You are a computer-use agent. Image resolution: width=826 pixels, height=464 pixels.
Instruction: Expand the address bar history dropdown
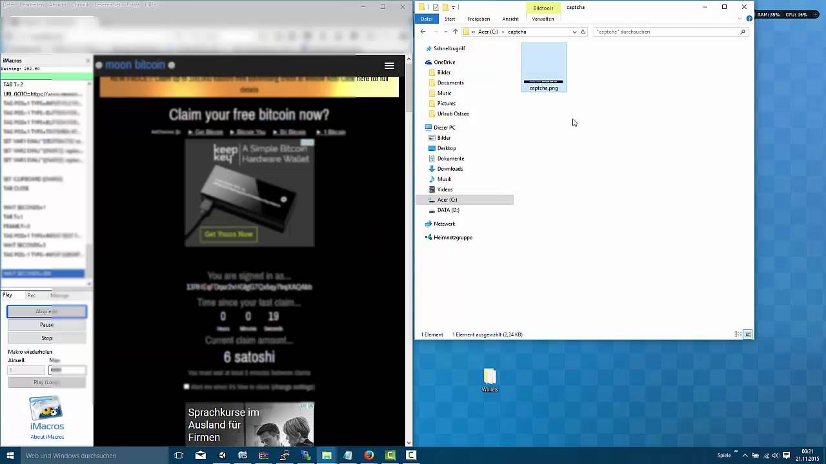click(574, 32)
